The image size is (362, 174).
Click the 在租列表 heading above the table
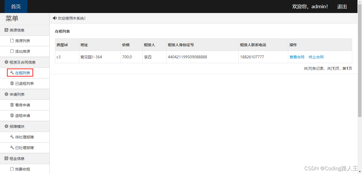click(x=62, y=31)
